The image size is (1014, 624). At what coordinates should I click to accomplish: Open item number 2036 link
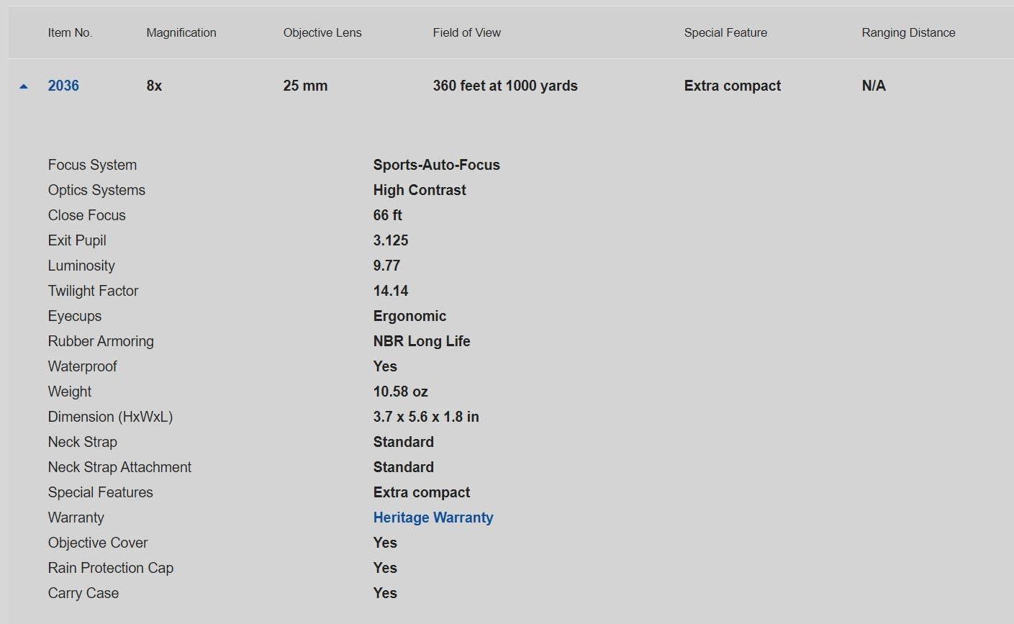(63, 86)
